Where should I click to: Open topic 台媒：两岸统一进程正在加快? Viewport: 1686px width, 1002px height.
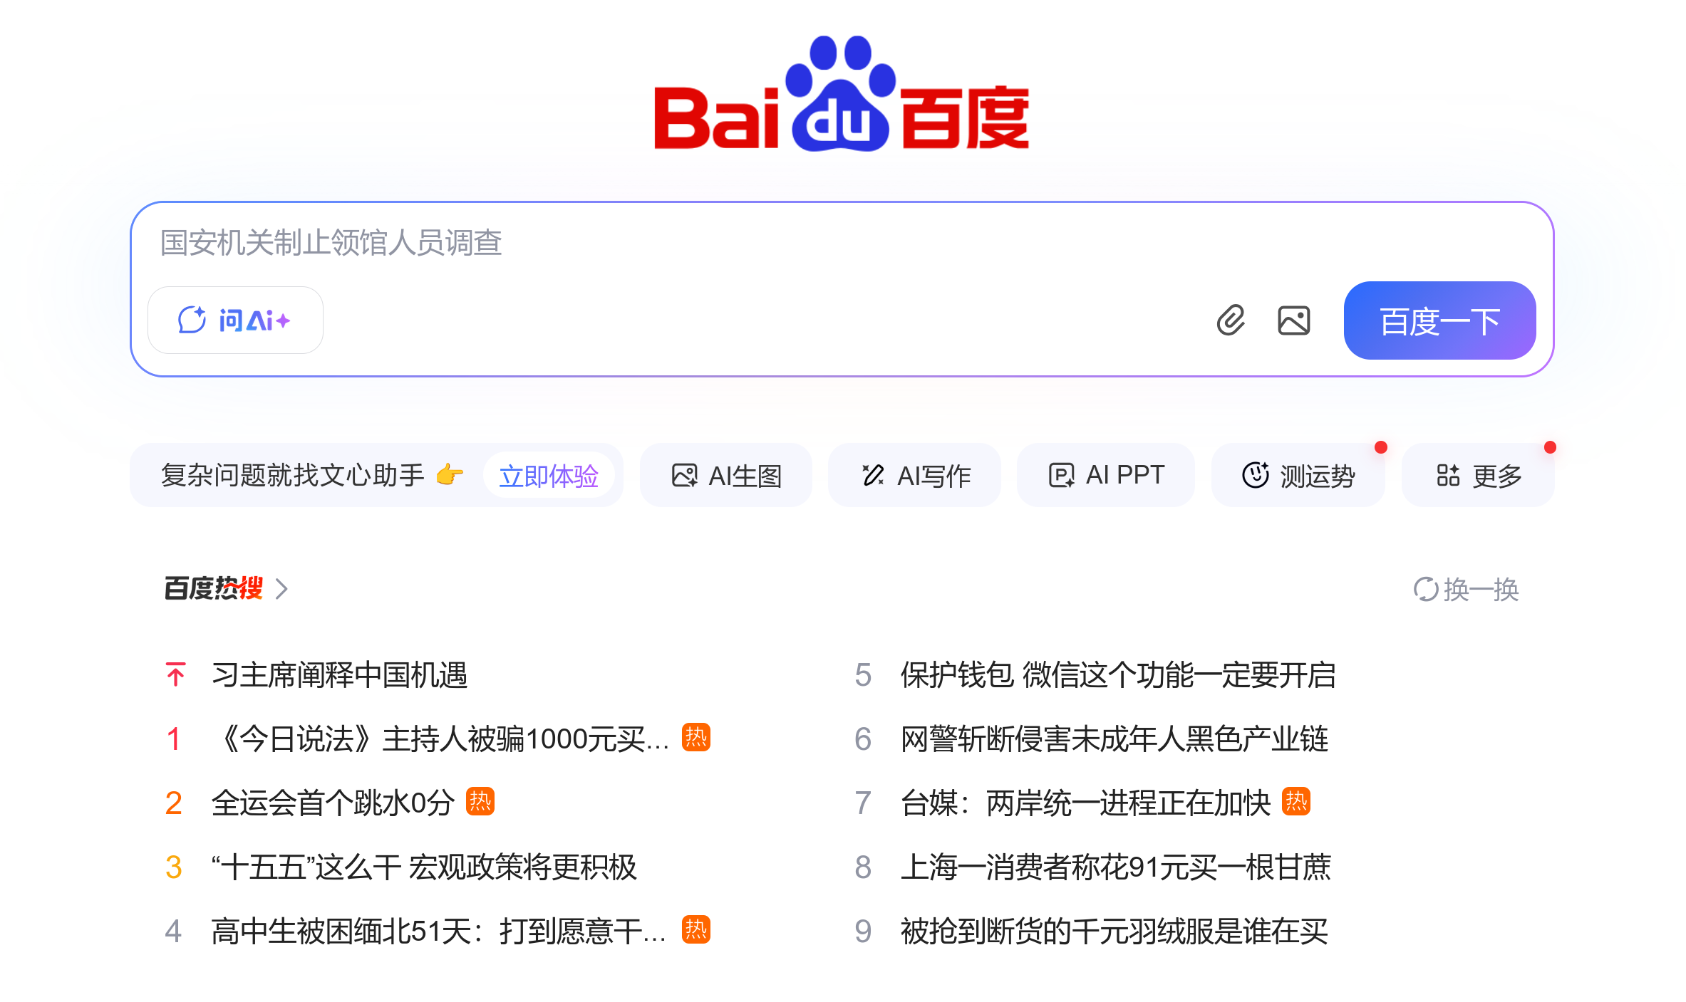[1085, 803]
